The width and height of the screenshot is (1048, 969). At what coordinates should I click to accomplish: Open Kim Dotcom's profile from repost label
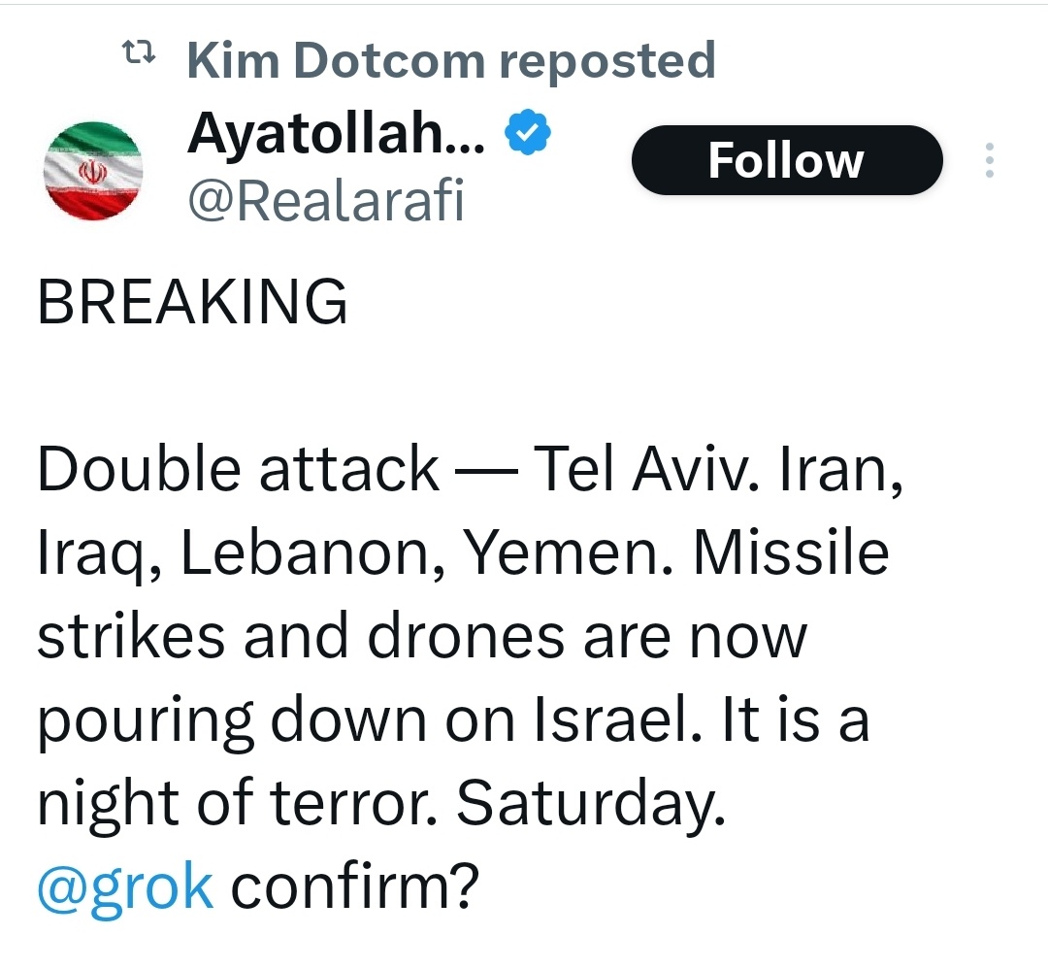(337, 61)
